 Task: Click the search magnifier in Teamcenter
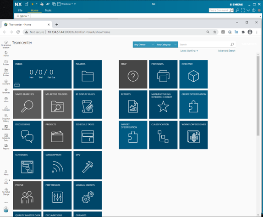click(232, 45)
